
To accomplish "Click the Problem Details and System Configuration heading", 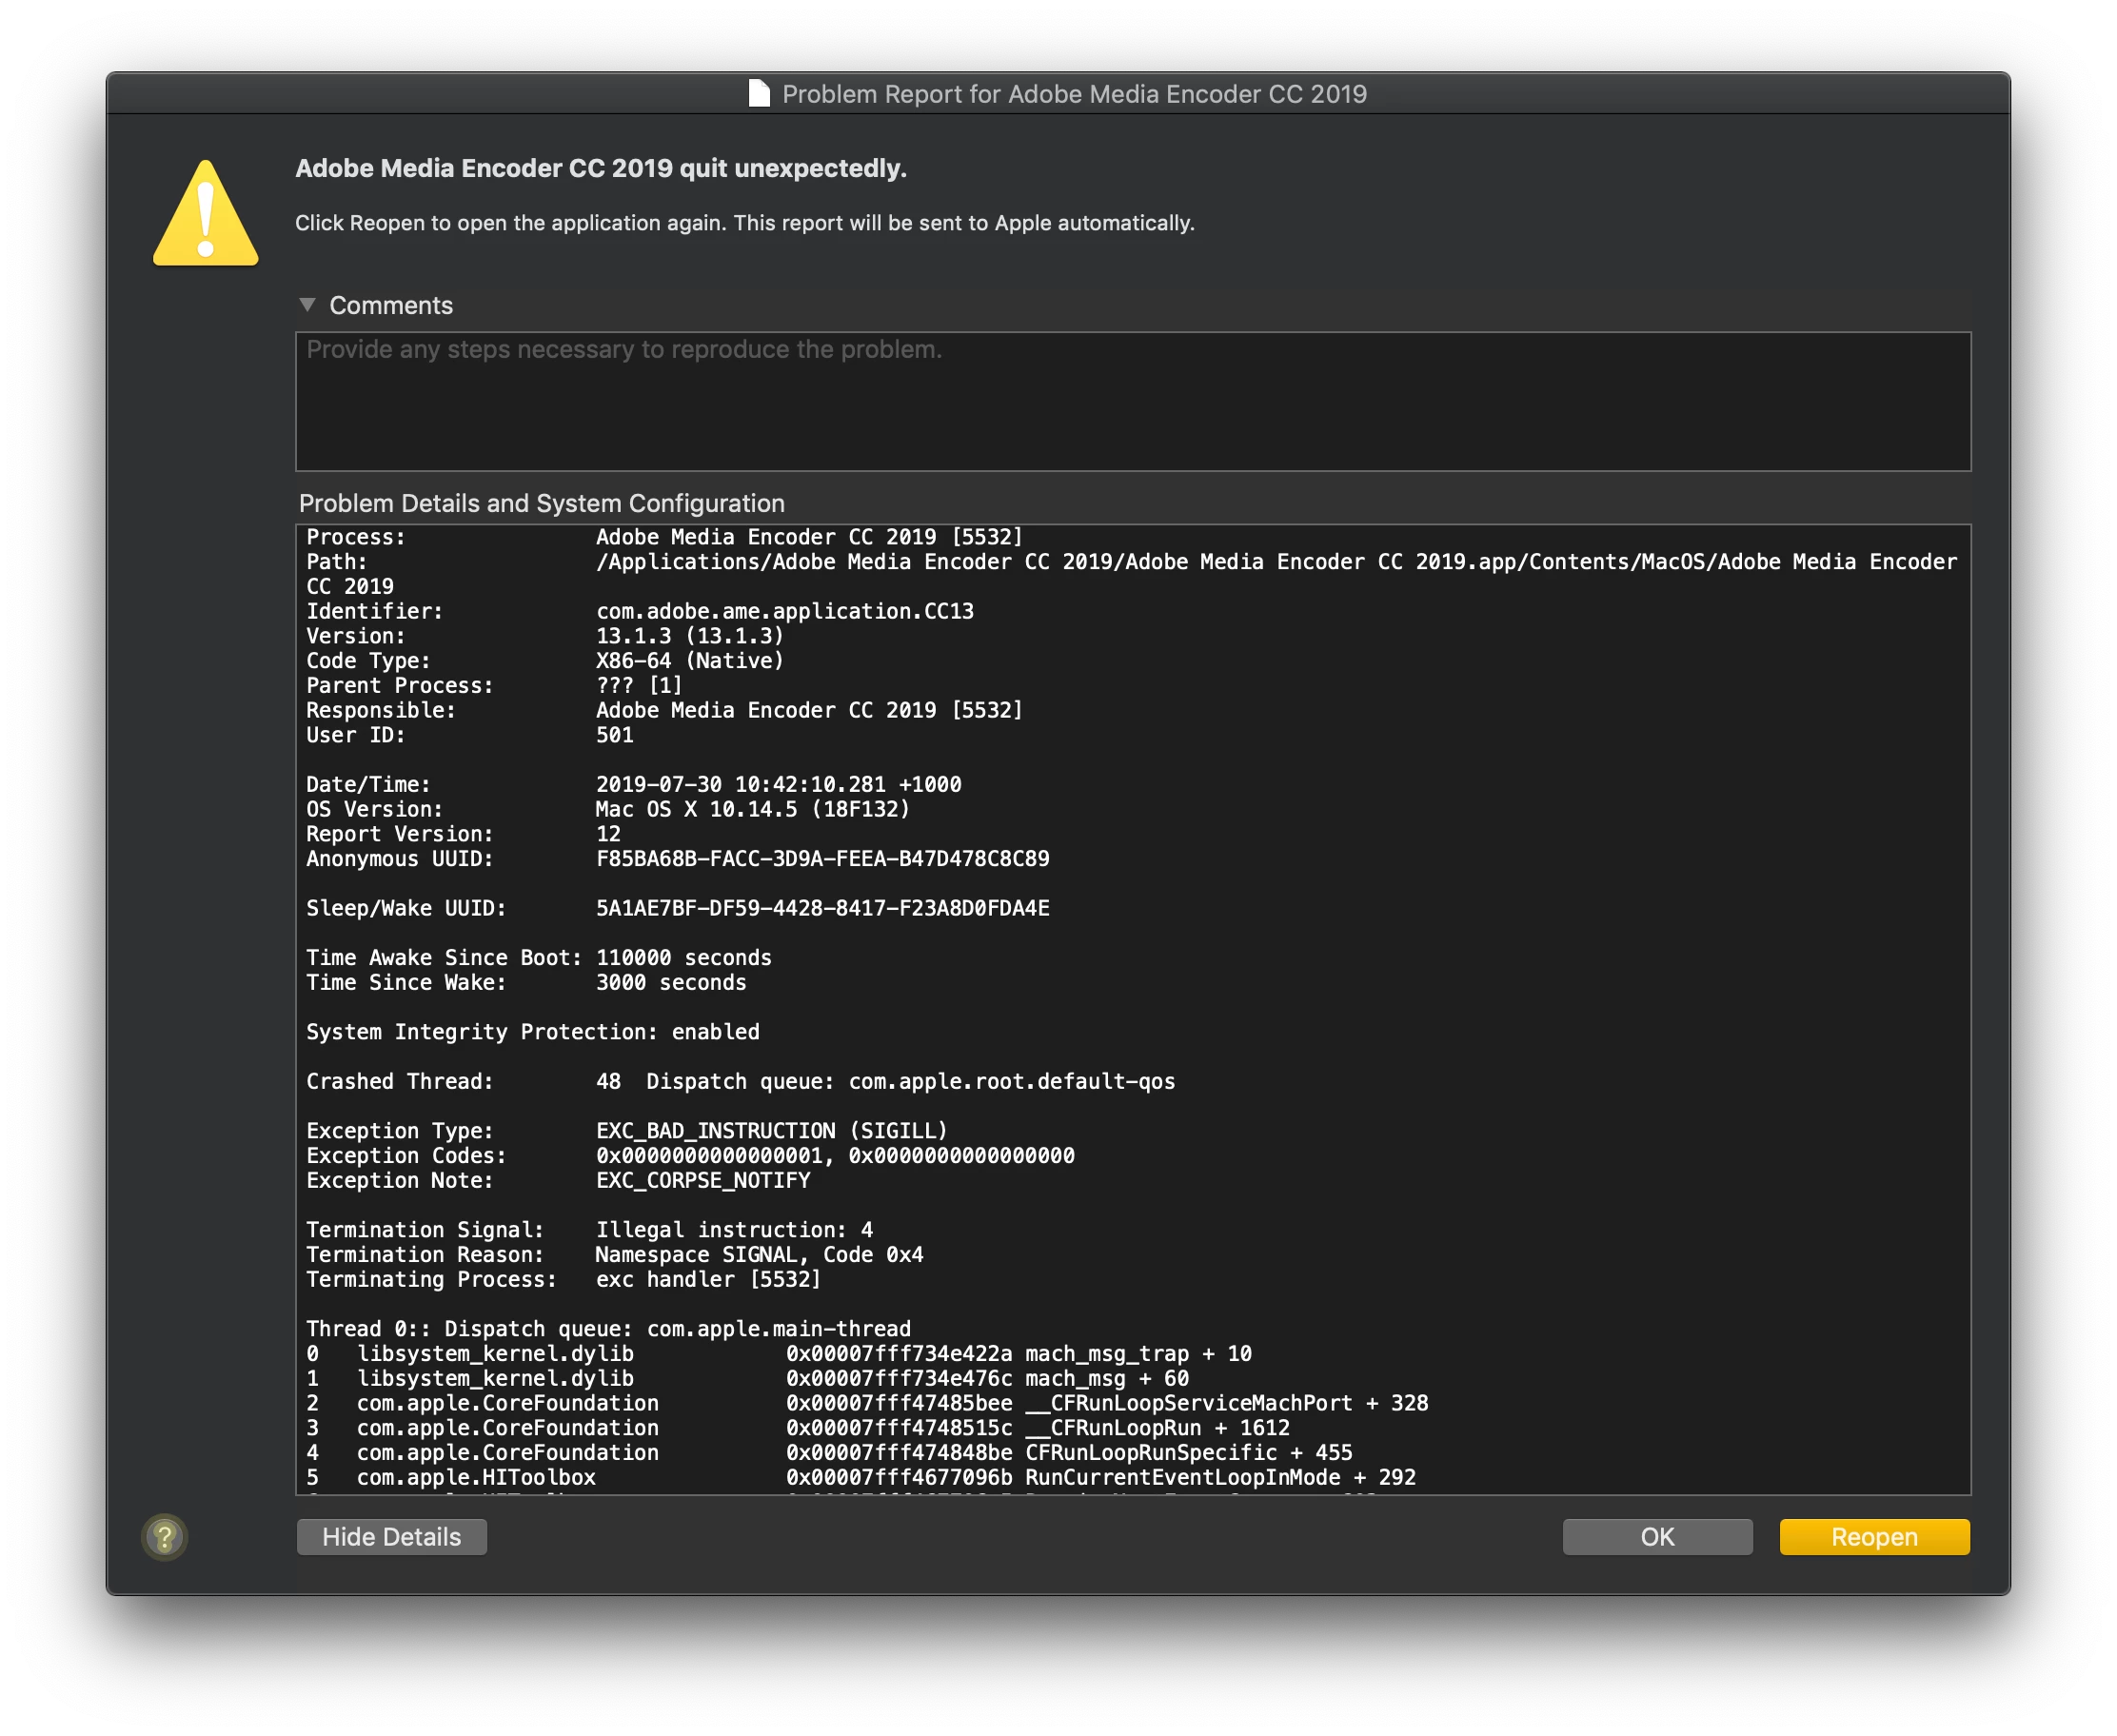I will point(541,503).
